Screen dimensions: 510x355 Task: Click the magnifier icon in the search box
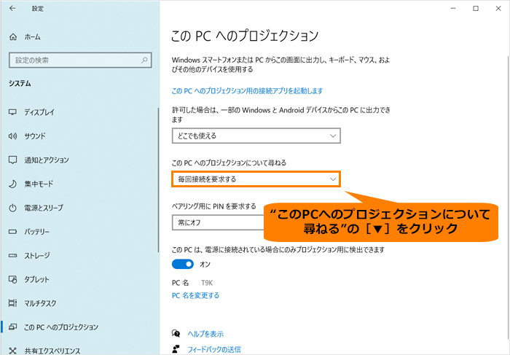coord(144,61)
